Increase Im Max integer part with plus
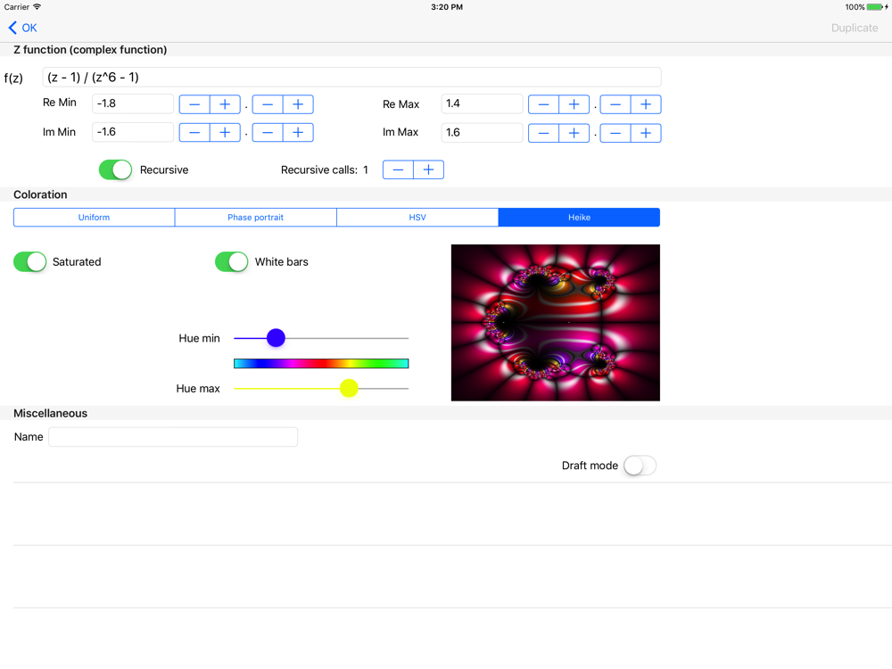 pyautogui.click(x=574, y=133)
